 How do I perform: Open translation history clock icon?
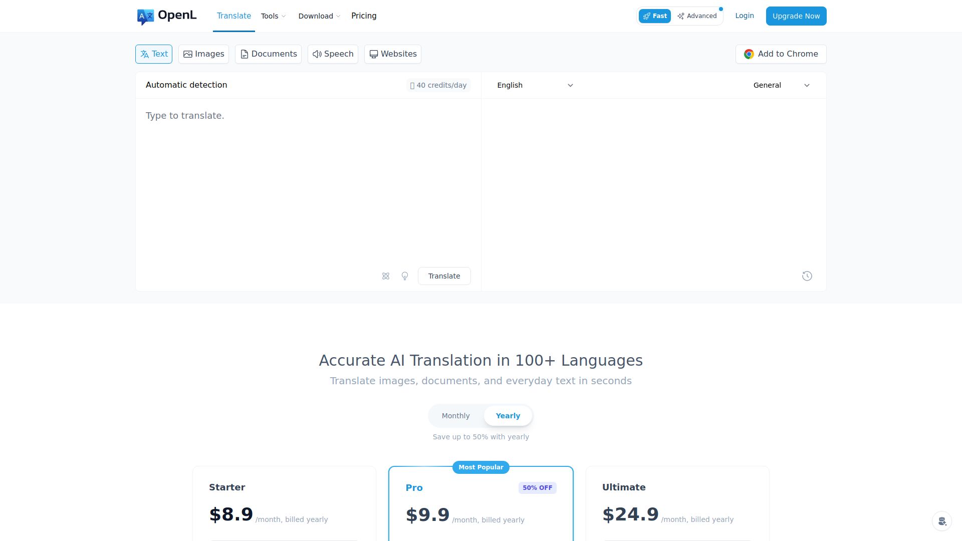click(x=807, y=276)
